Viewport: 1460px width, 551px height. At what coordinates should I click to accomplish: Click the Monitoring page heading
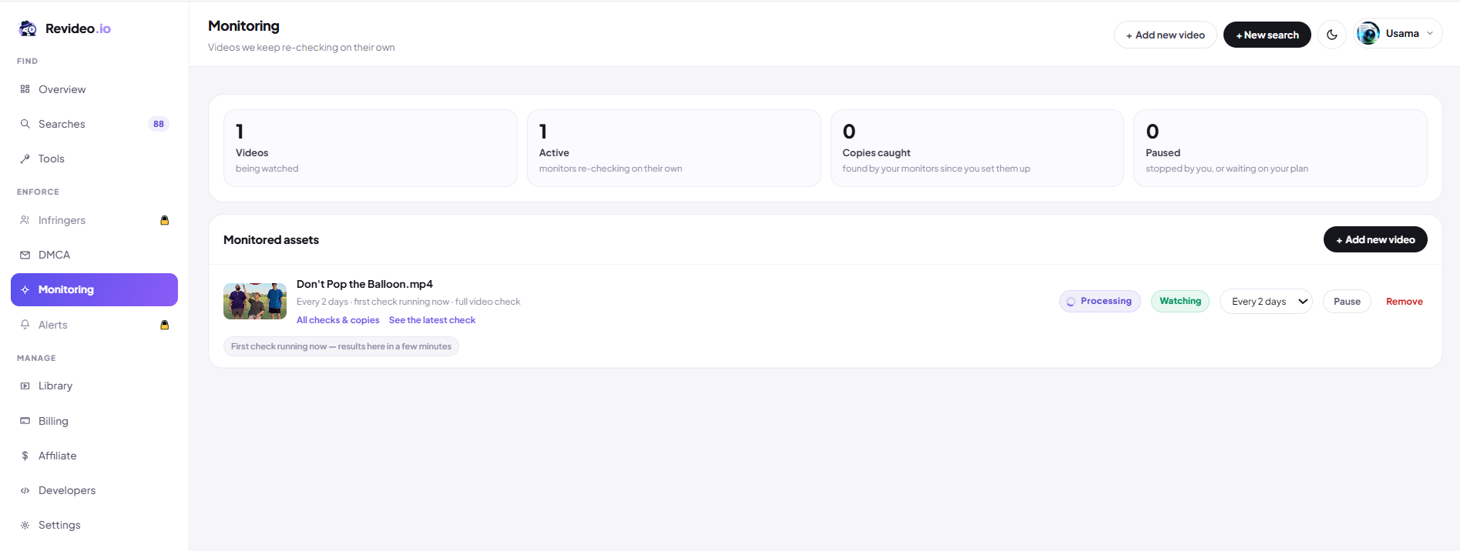click(243, 26)
